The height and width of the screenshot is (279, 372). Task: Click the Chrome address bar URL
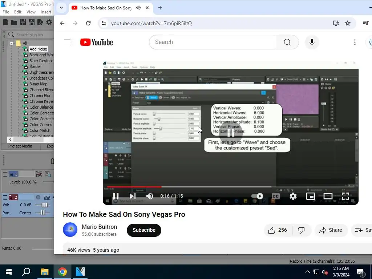click(x=151, y=23)
